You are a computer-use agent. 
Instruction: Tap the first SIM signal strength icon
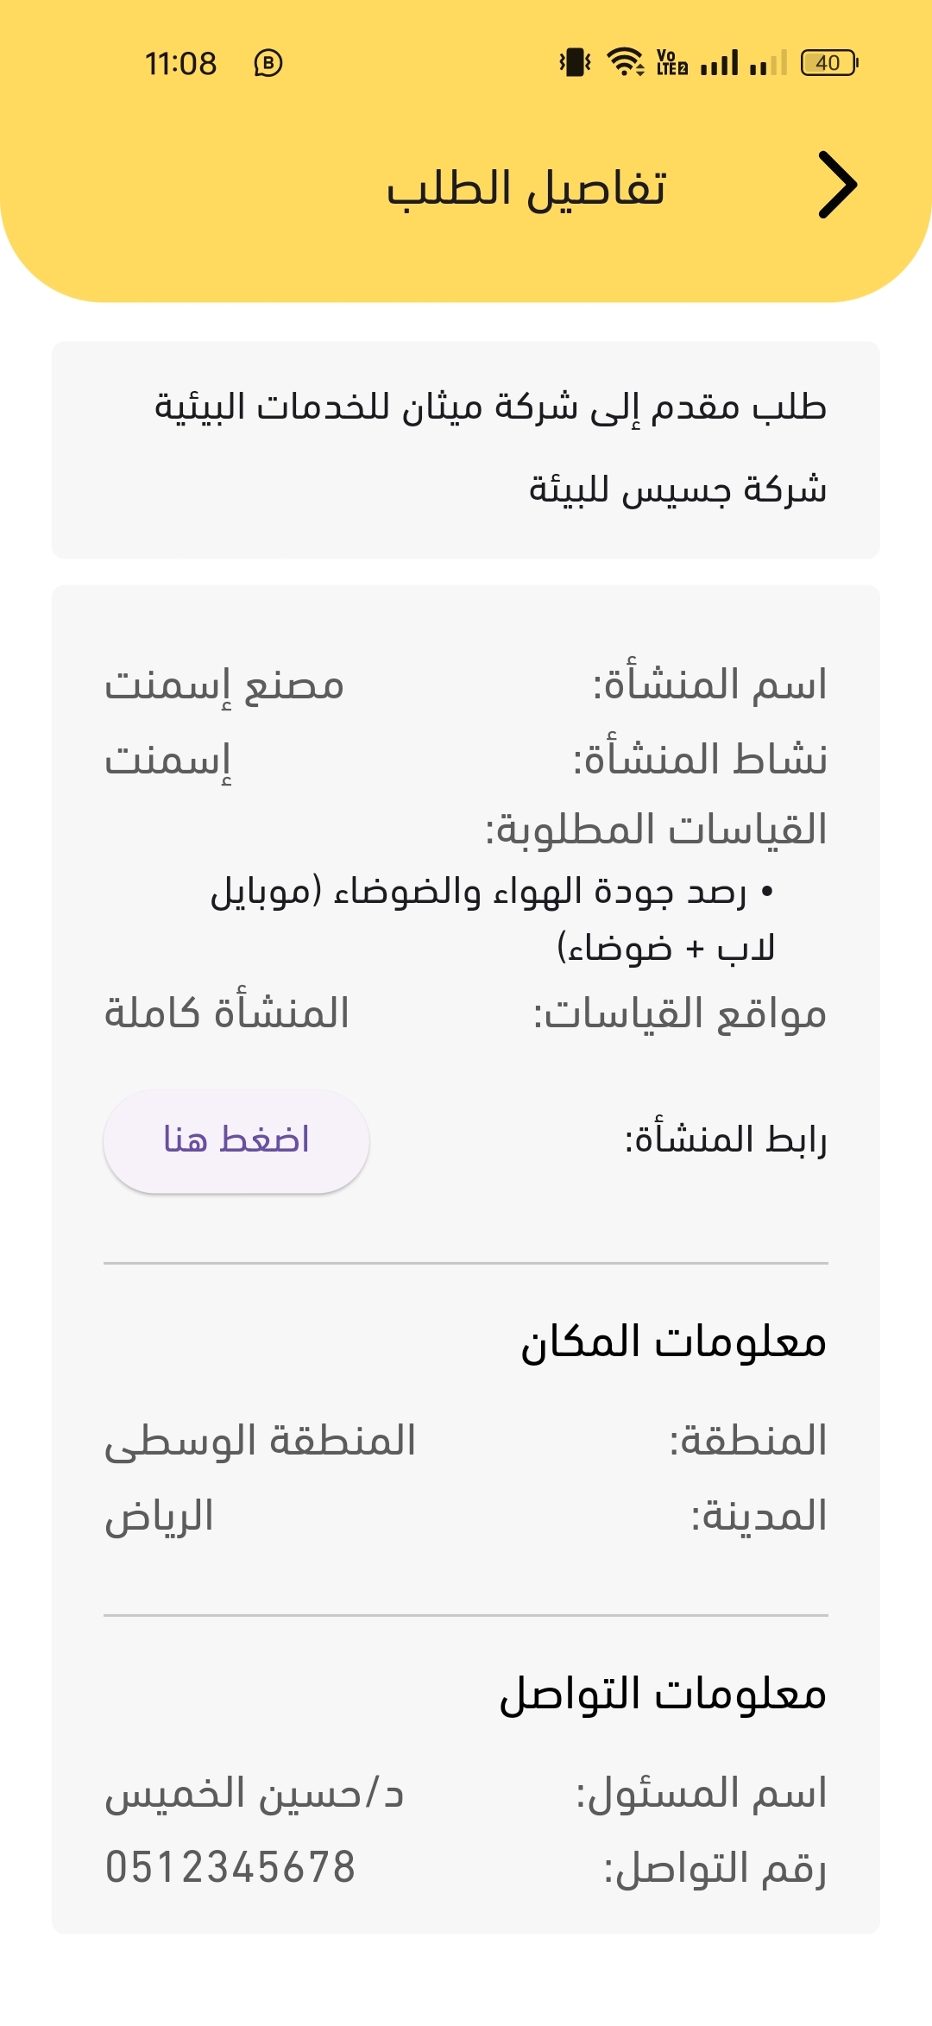720,62
